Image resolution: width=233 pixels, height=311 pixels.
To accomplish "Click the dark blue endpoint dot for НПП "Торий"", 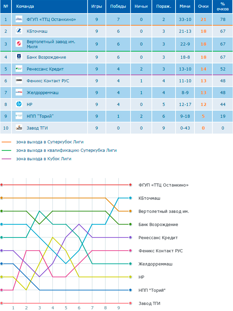I will (x=130, y=290).
